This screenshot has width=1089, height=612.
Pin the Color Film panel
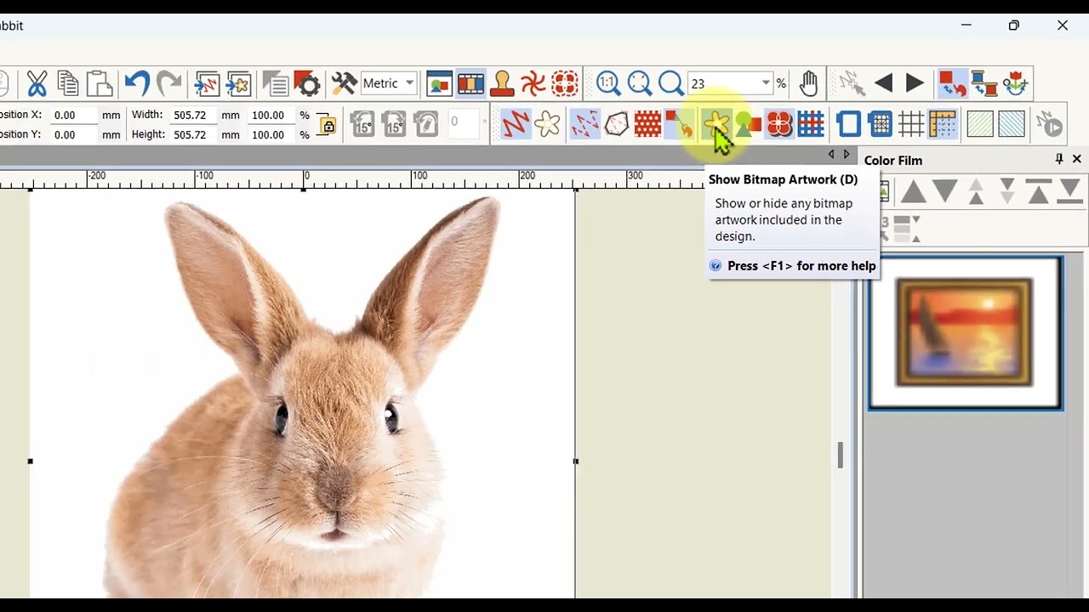point(1059,159)
